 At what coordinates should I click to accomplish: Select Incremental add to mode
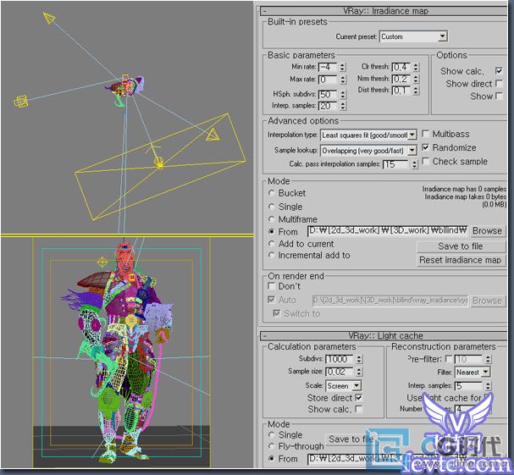click(x=271, y=255)
